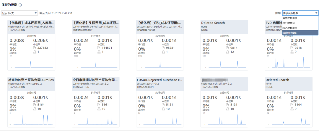Screen dimensions: 319x131
Task: Click the execution time chart in the 95381 card
Action: (x=160, y=62)
